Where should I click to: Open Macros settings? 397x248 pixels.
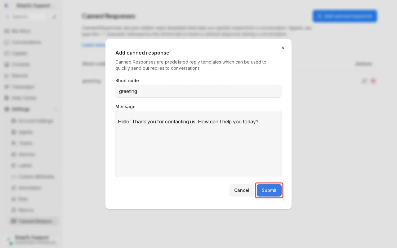[x=26, y=210]
